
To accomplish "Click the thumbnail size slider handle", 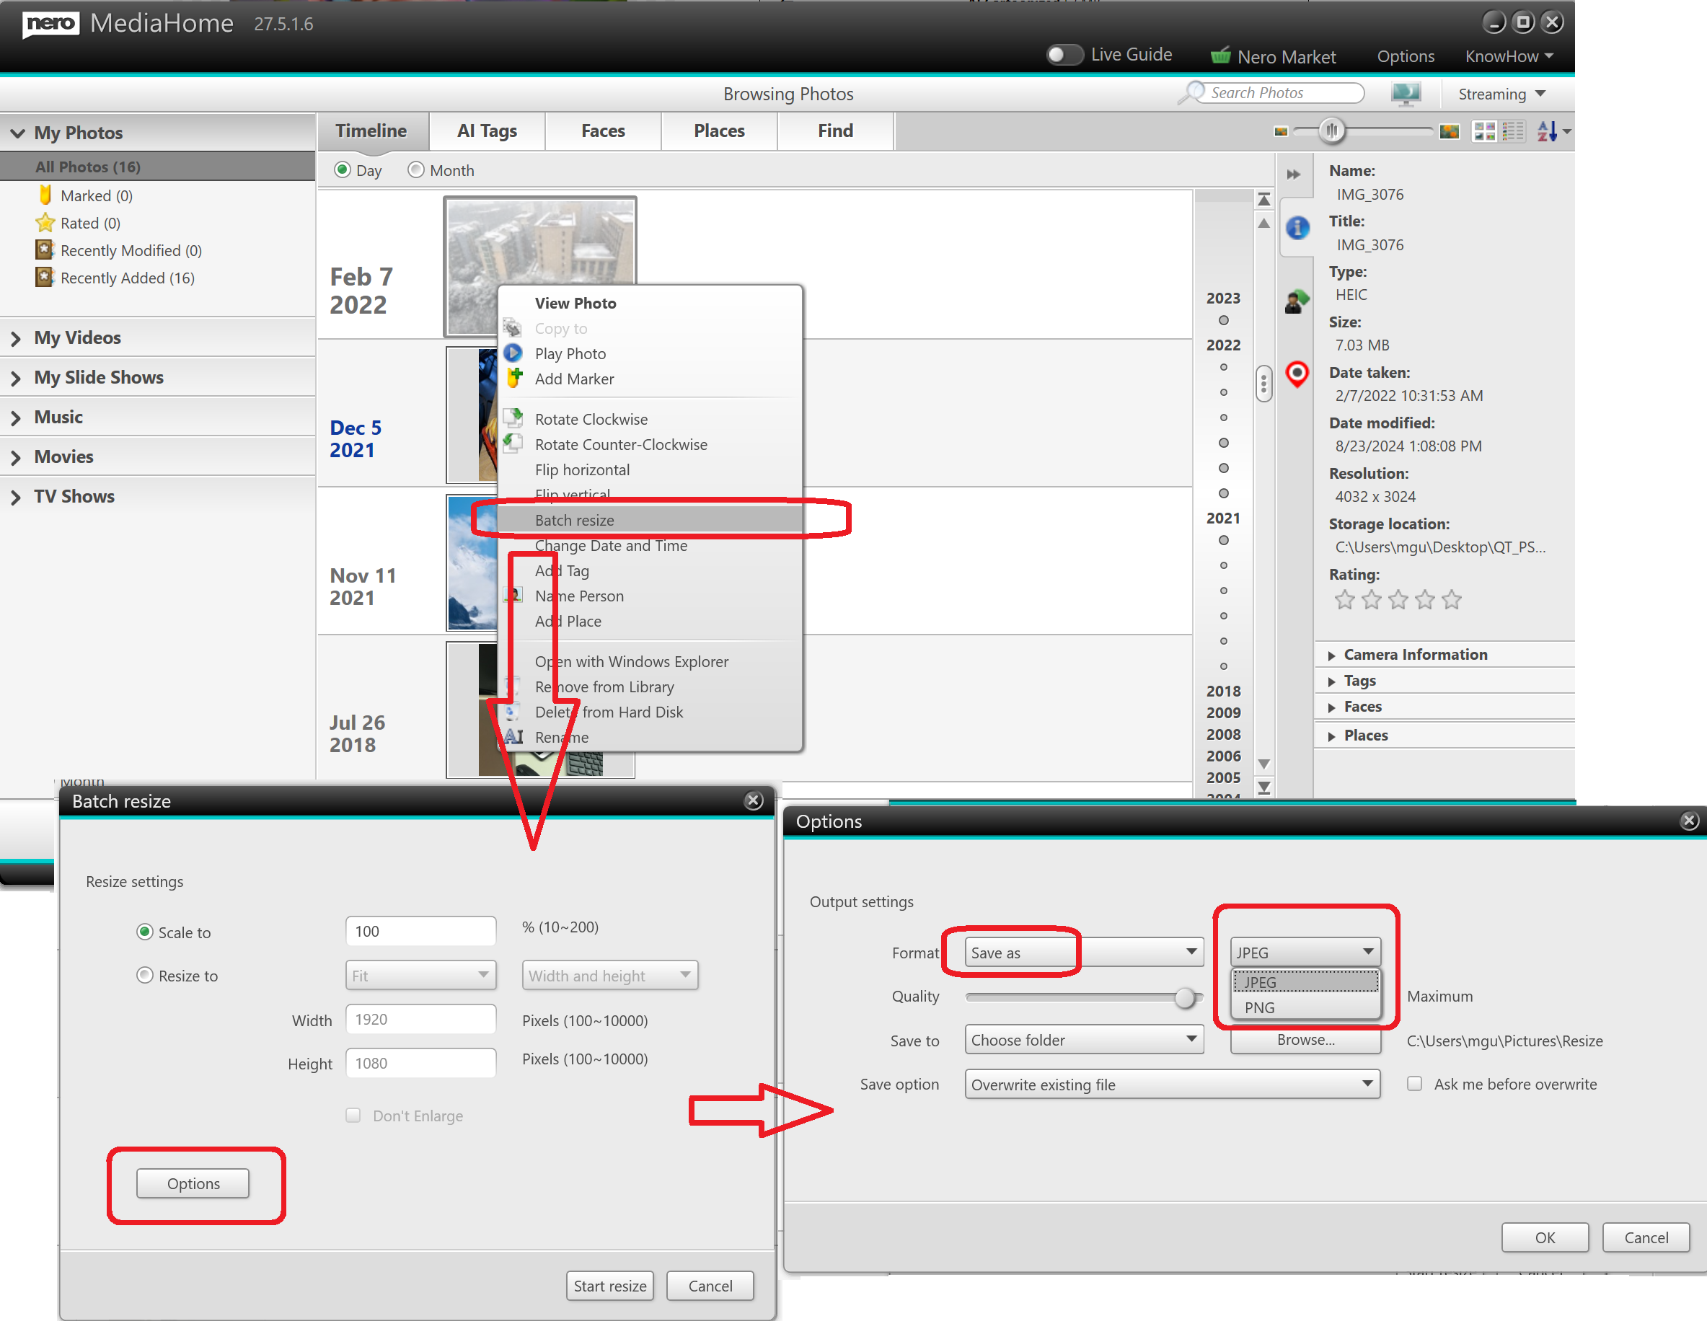I will point(1332,131).
